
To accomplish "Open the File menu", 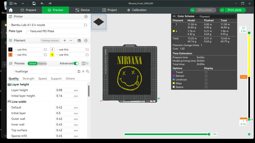I will (x=13, y=3).
